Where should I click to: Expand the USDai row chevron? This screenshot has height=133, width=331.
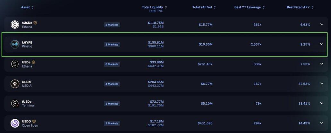tap(322, 84)
